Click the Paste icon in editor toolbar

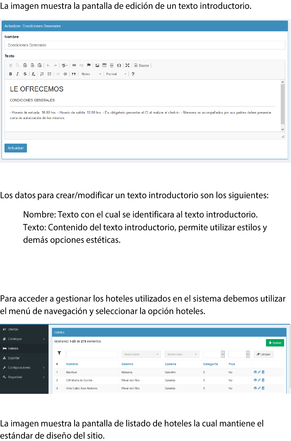pyautogui.click(x=25, y=65)
